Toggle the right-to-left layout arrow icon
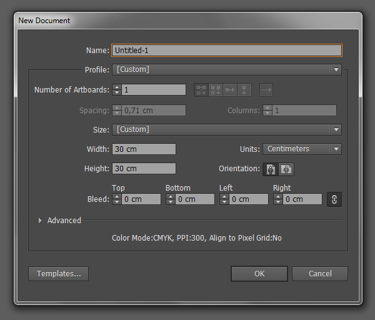The image size is (375, 320). point(266,90)
